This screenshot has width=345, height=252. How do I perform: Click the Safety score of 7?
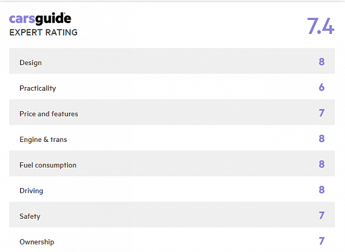322,215
